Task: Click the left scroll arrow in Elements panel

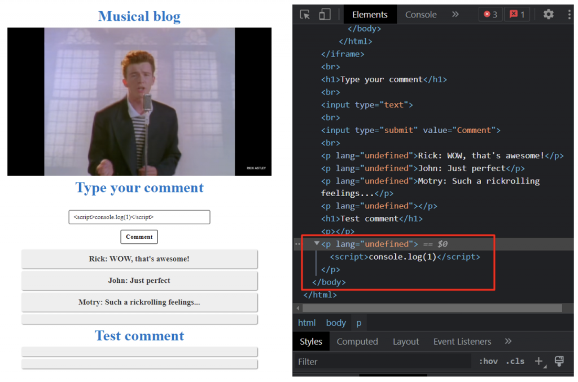Action: (298, 308)
